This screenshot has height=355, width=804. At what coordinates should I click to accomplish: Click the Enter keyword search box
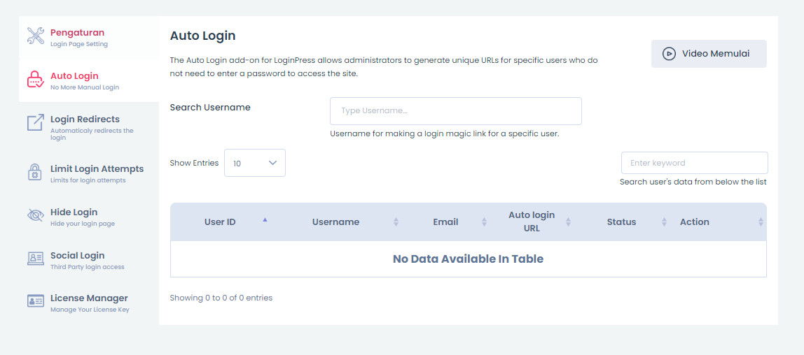[694, 163]
